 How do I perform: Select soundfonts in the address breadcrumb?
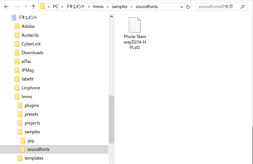(x=147, y=7)
